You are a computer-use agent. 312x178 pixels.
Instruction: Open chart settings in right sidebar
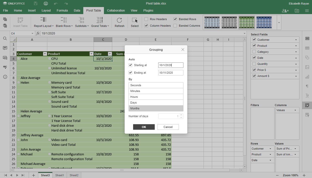point(307,77)
